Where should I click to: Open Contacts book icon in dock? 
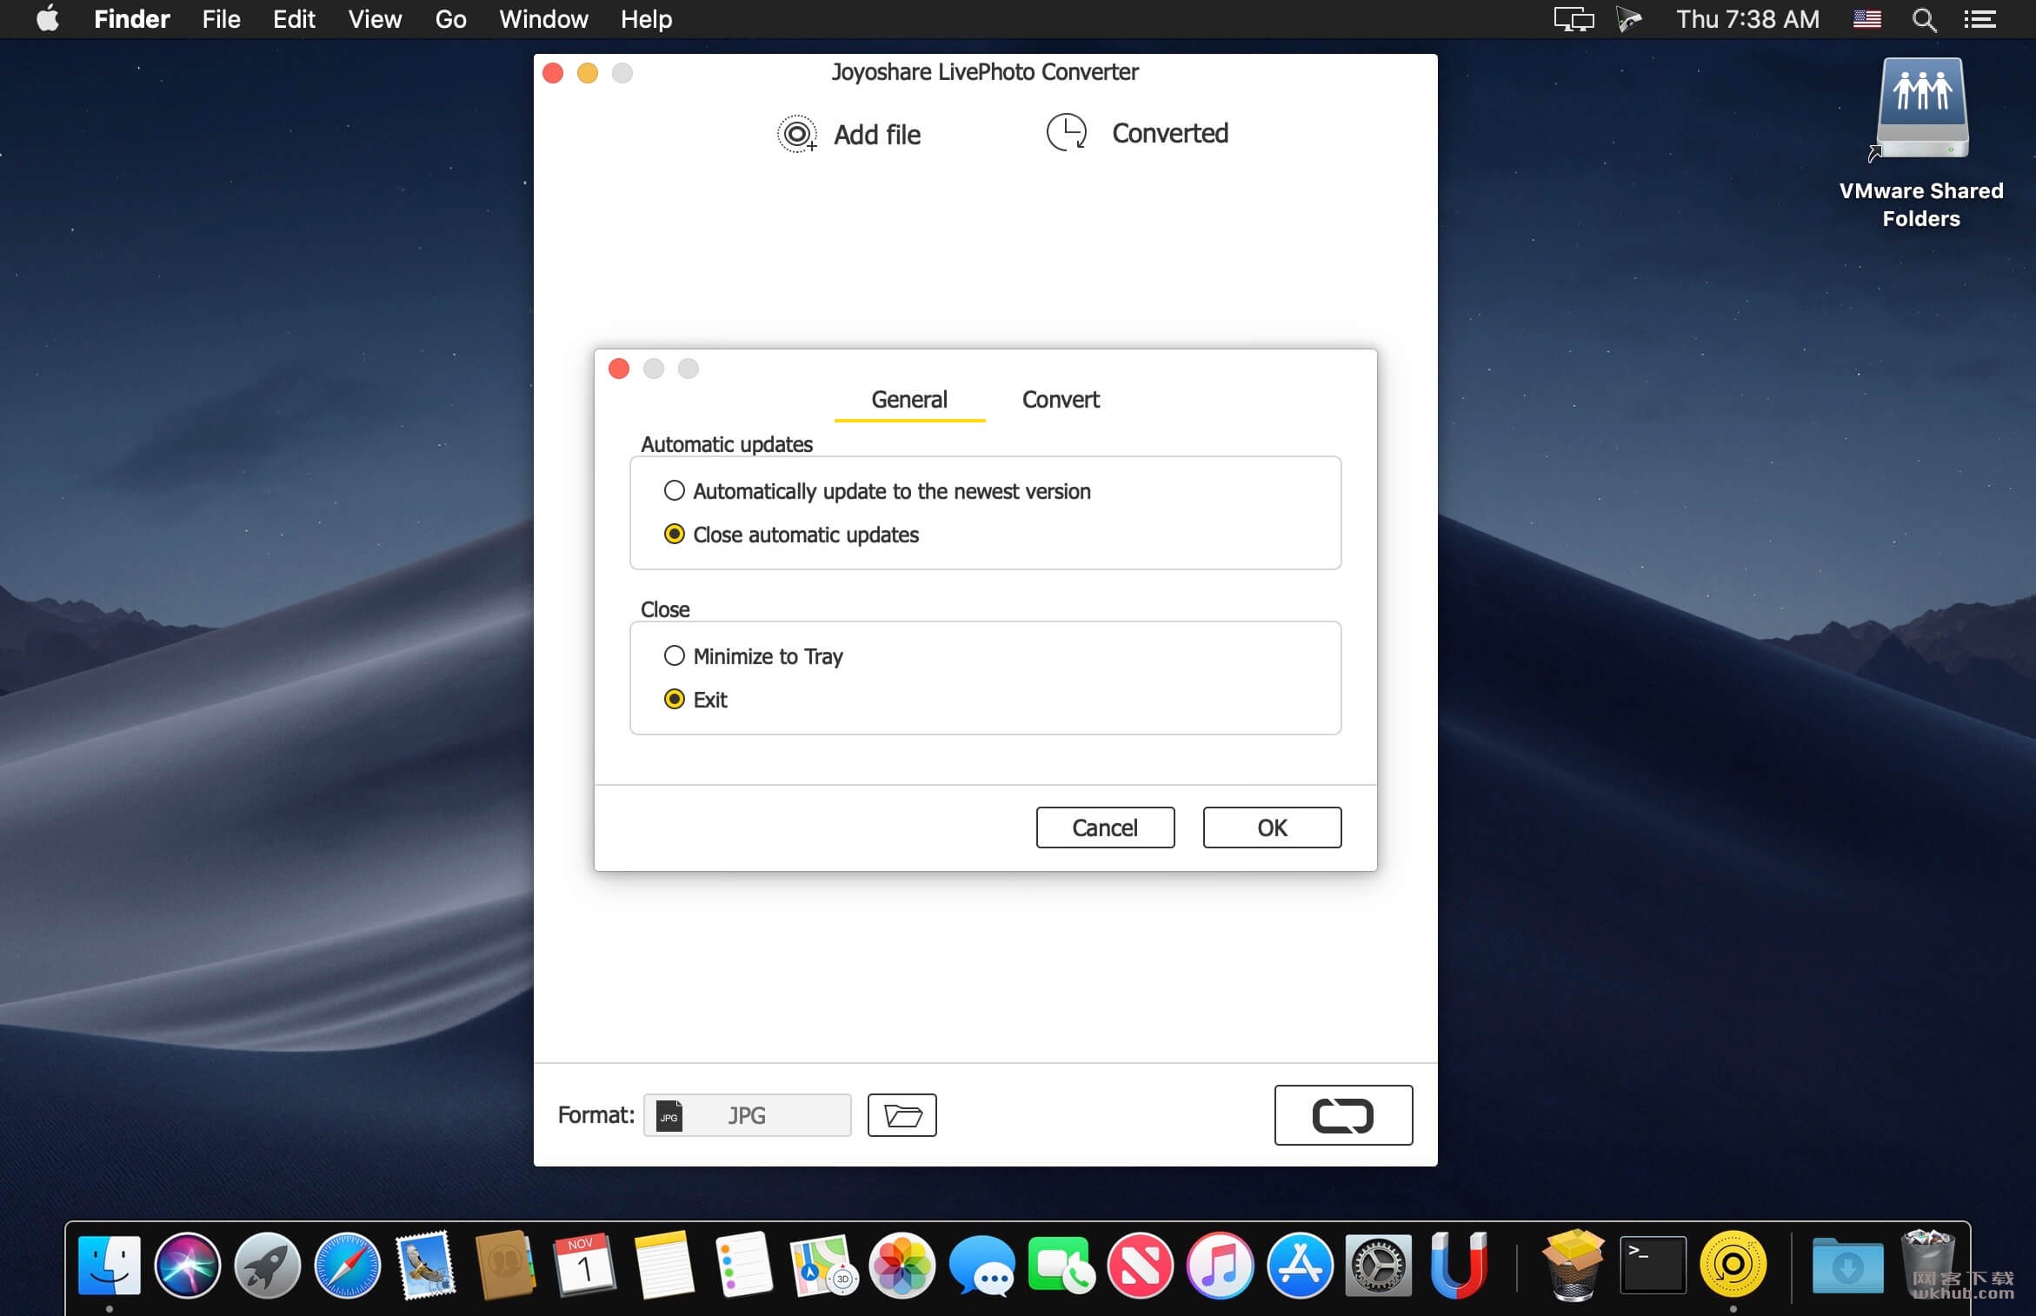pos(505,1265)
